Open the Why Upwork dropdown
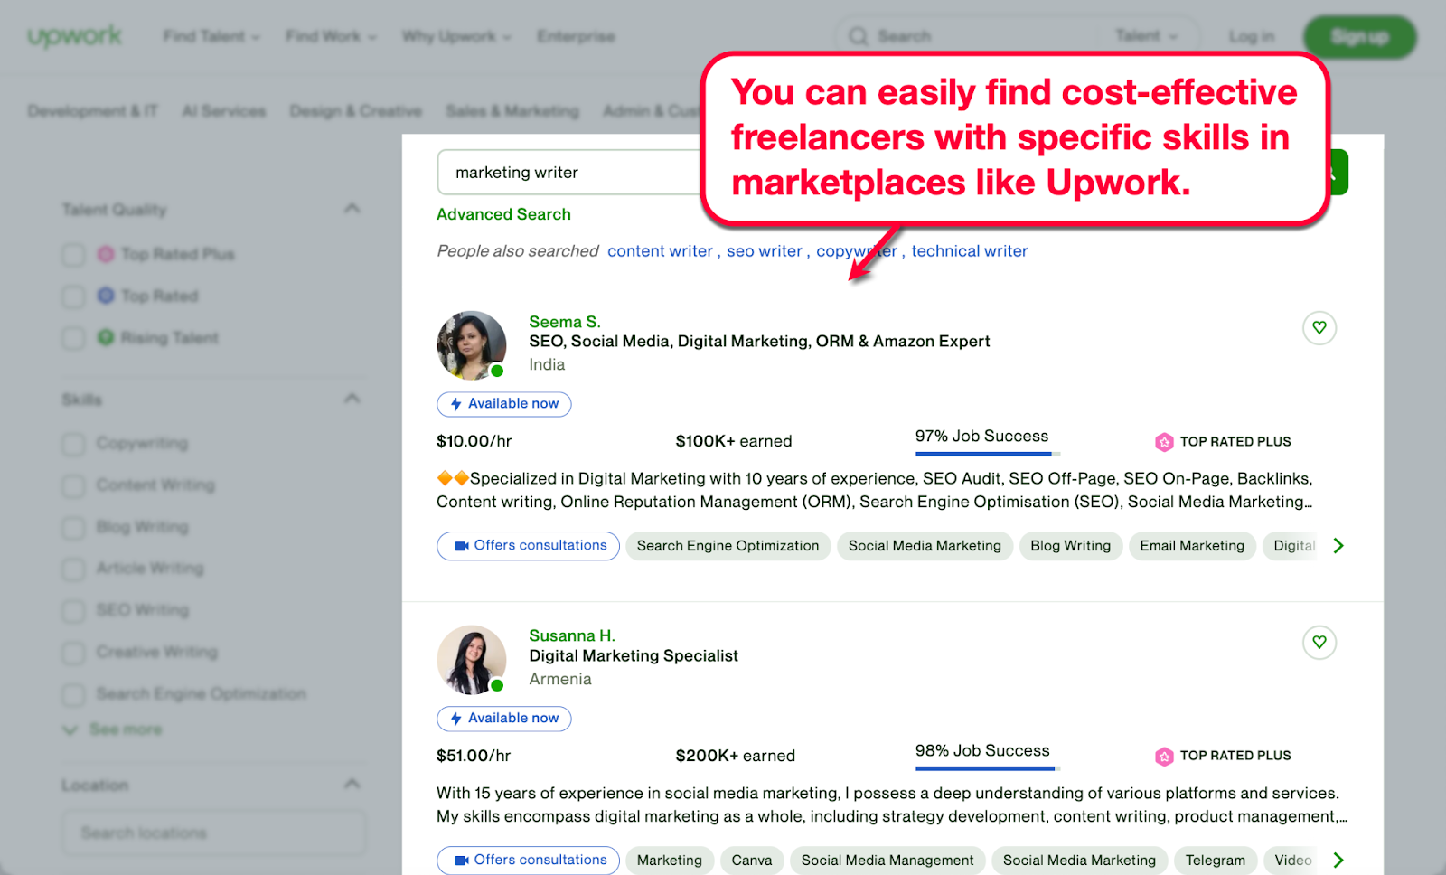 (456, 36)
